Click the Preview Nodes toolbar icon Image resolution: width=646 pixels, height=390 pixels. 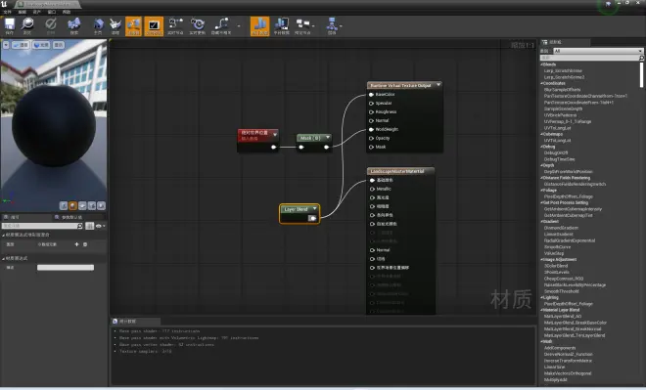302,26
